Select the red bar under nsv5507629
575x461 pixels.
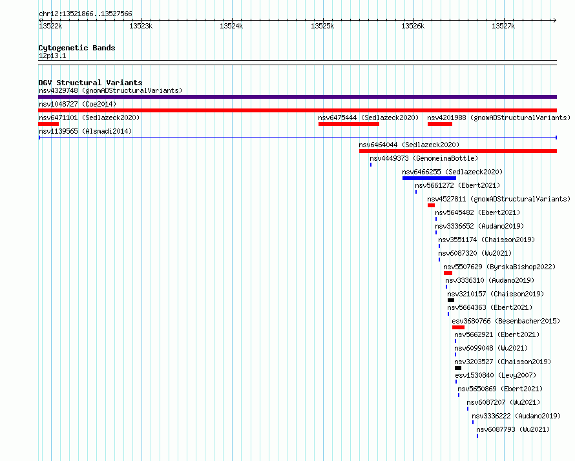point(448,273)
